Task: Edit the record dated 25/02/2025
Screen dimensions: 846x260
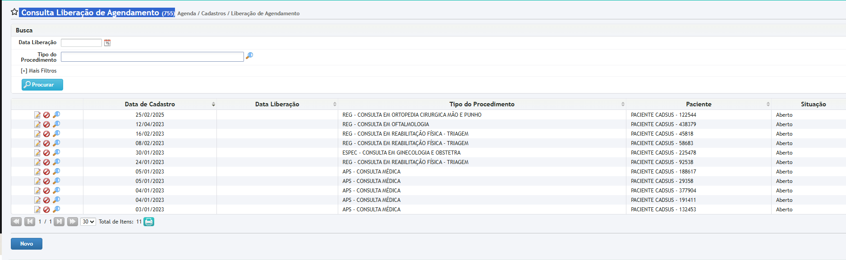Action: 37,115
